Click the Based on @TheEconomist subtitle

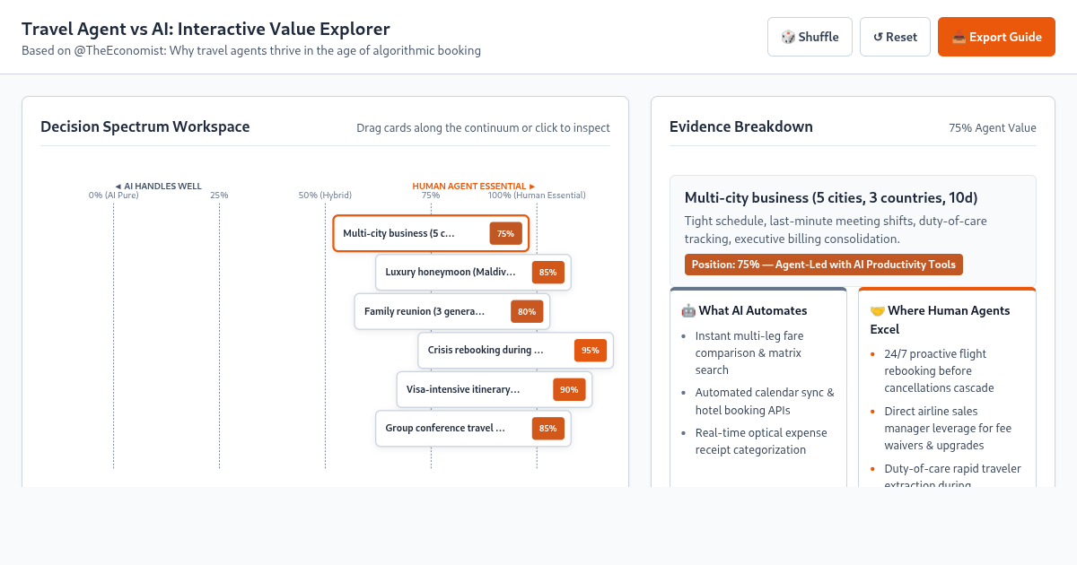click(x=251, y=50)
